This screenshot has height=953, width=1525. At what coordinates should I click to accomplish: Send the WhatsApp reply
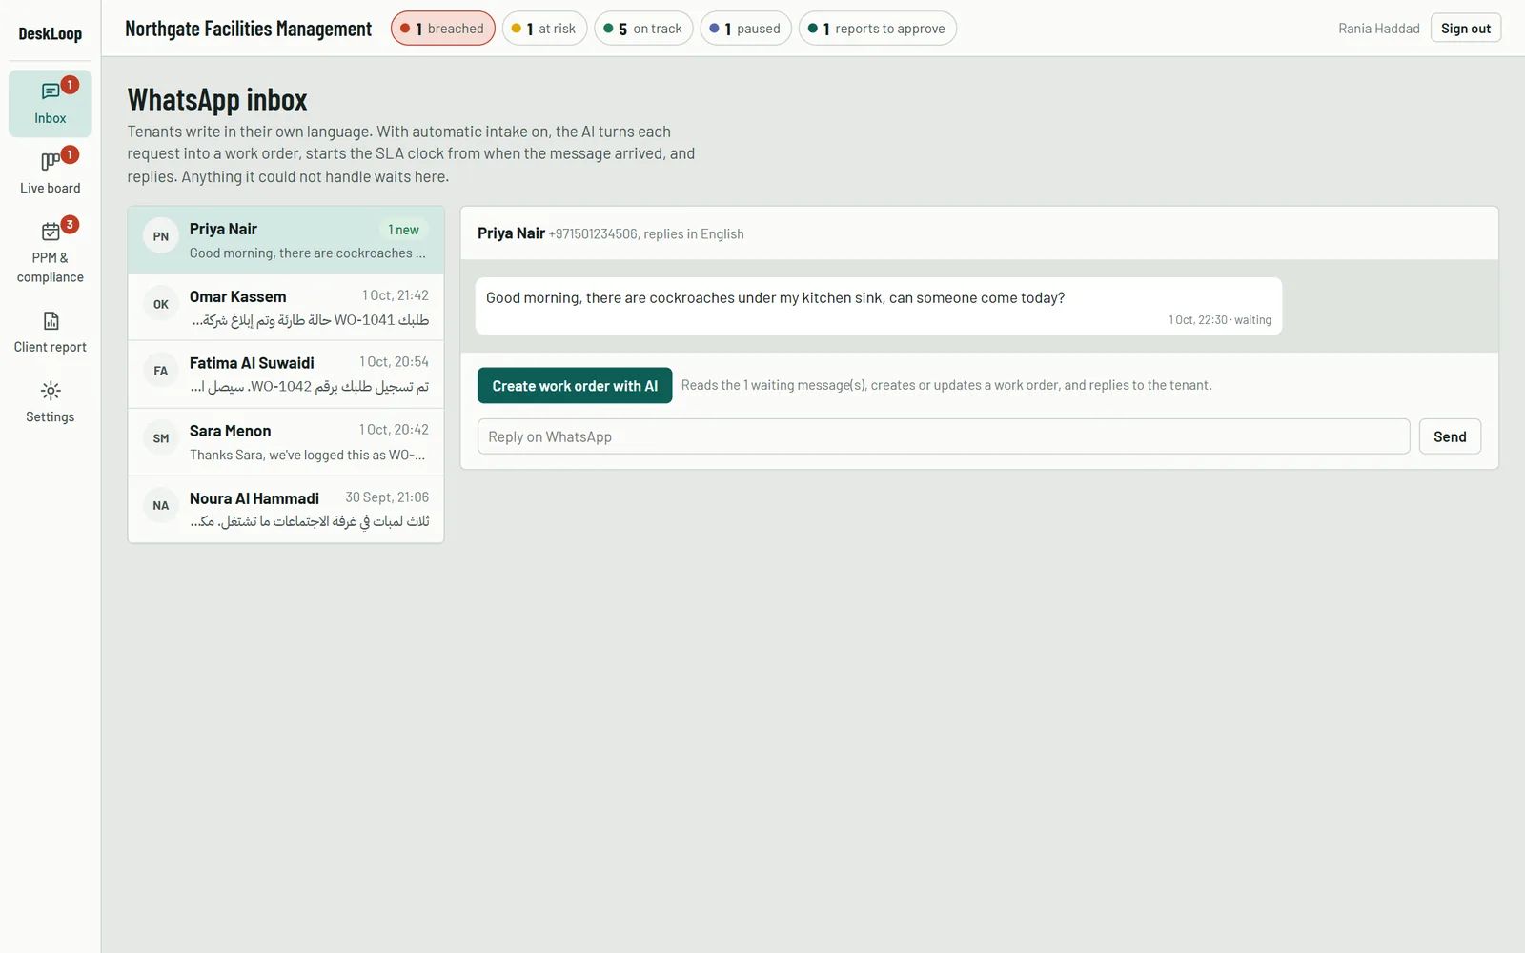click(1450, 436)
